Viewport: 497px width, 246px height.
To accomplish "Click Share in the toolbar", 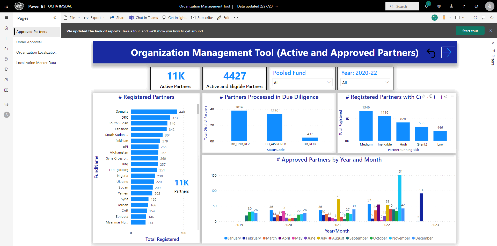I will click(x=118, y=18).
